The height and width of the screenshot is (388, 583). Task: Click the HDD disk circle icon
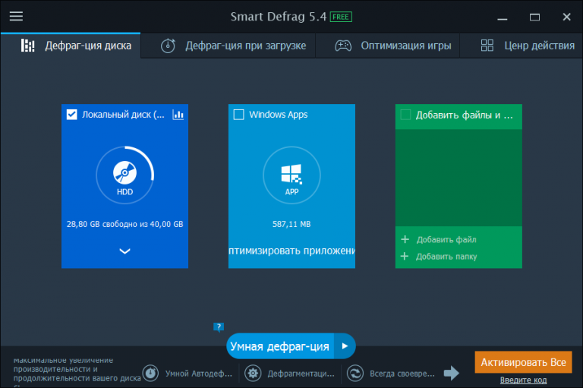[125, 175]
